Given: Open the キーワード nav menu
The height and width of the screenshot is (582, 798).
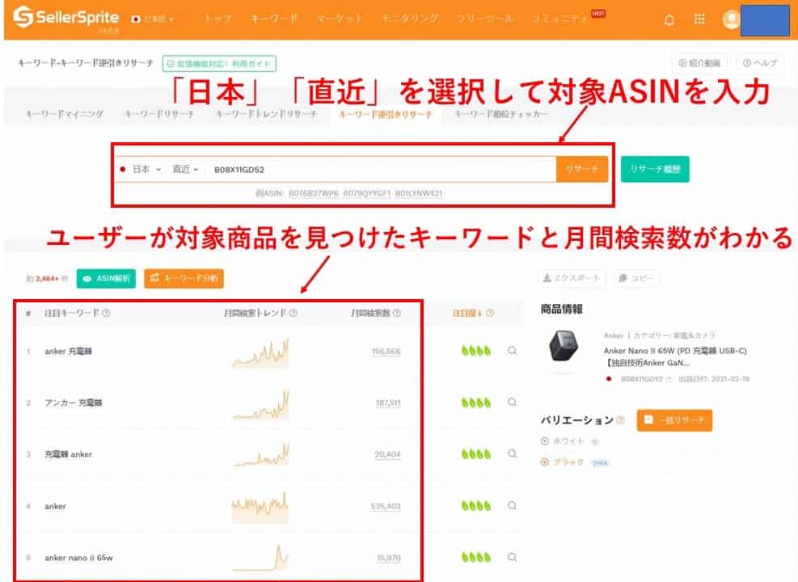Looking at the screenshot, I should [274, 19].
